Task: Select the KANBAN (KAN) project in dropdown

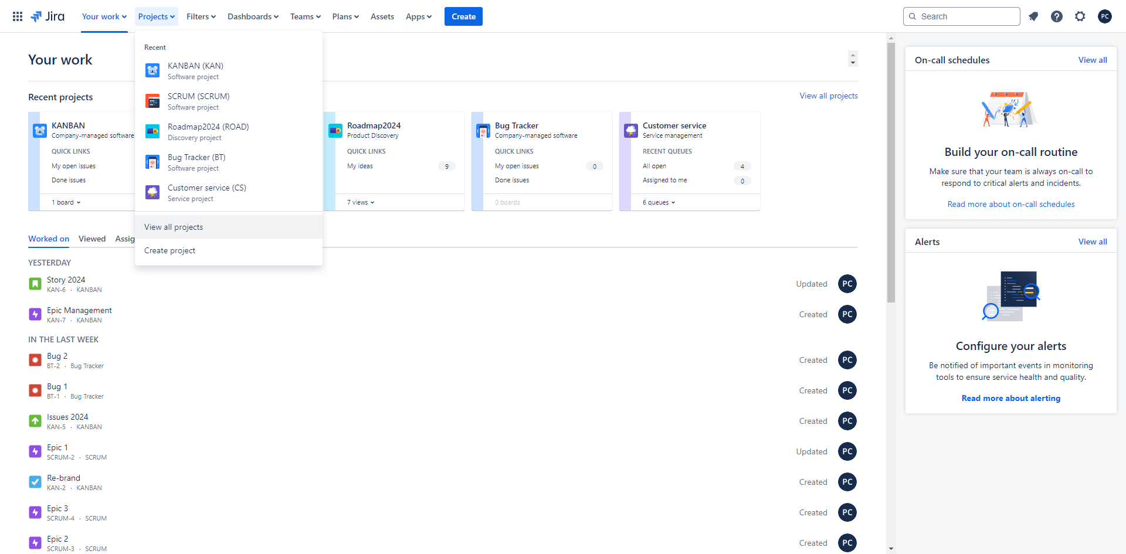Action: 195,70
